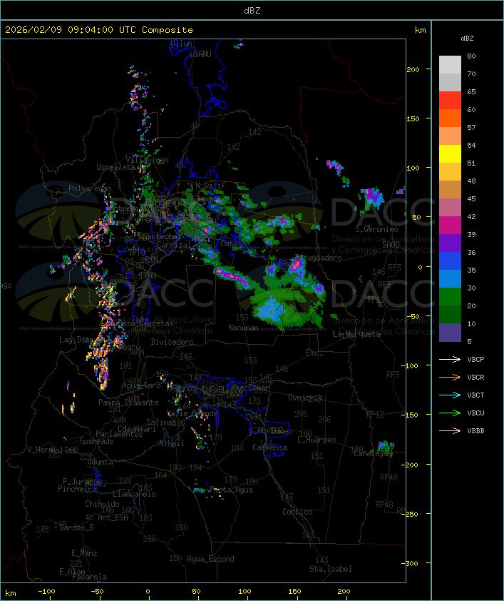Pick the yellow 51-54 dBZ swatch
The image size is (504, 601).
point(450,153)
